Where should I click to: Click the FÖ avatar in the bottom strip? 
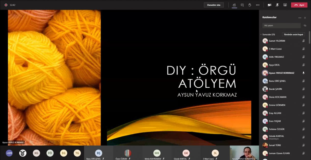[x=50, y=153]
